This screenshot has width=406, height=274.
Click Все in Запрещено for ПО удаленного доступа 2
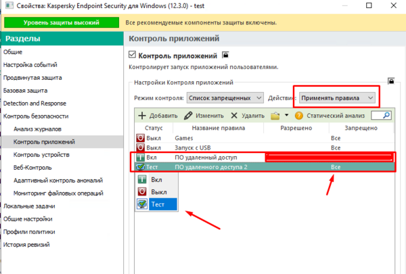[336, 167]
